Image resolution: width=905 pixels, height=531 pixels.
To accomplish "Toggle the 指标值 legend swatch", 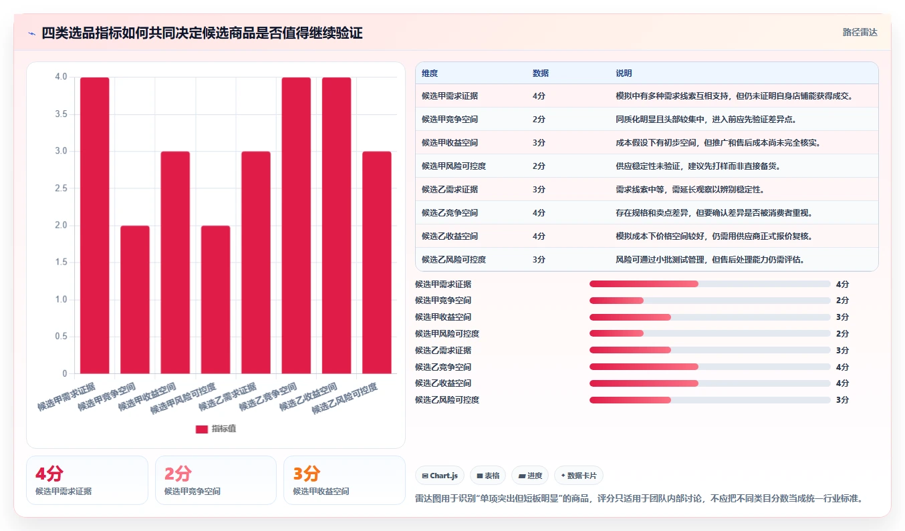I will click(x=202, y=429).
